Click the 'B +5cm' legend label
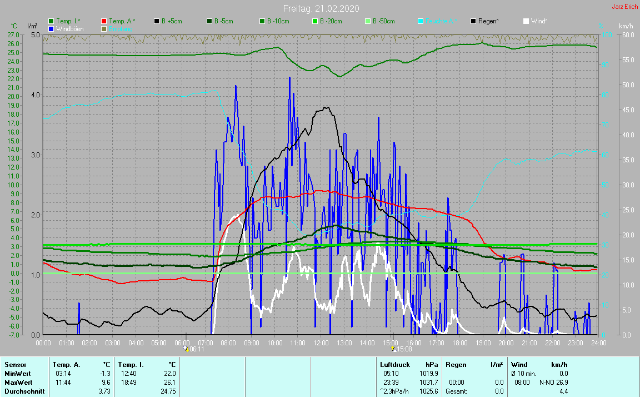This screenshot has width=640, height=397. [x=172, y=21]
